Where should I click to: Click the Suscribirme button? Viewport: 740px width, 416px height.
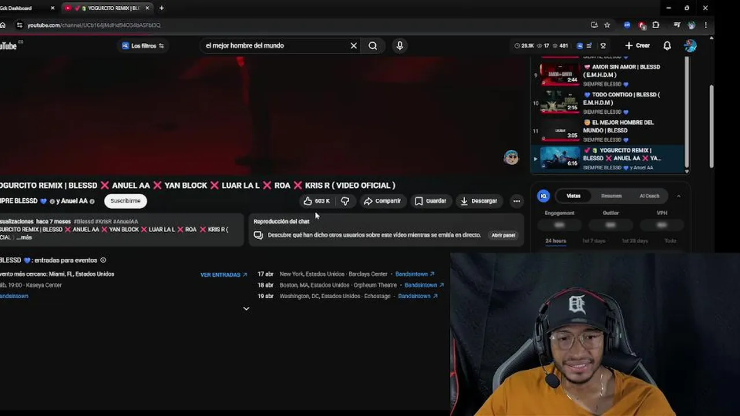(125, 201)
